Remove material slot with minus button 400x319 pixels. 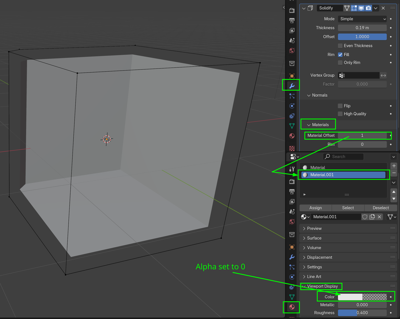[x=394, y=173]
